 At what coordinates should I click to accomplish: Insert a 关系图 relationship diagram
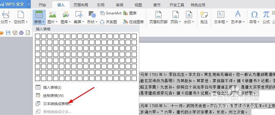(x=108, y=22)
